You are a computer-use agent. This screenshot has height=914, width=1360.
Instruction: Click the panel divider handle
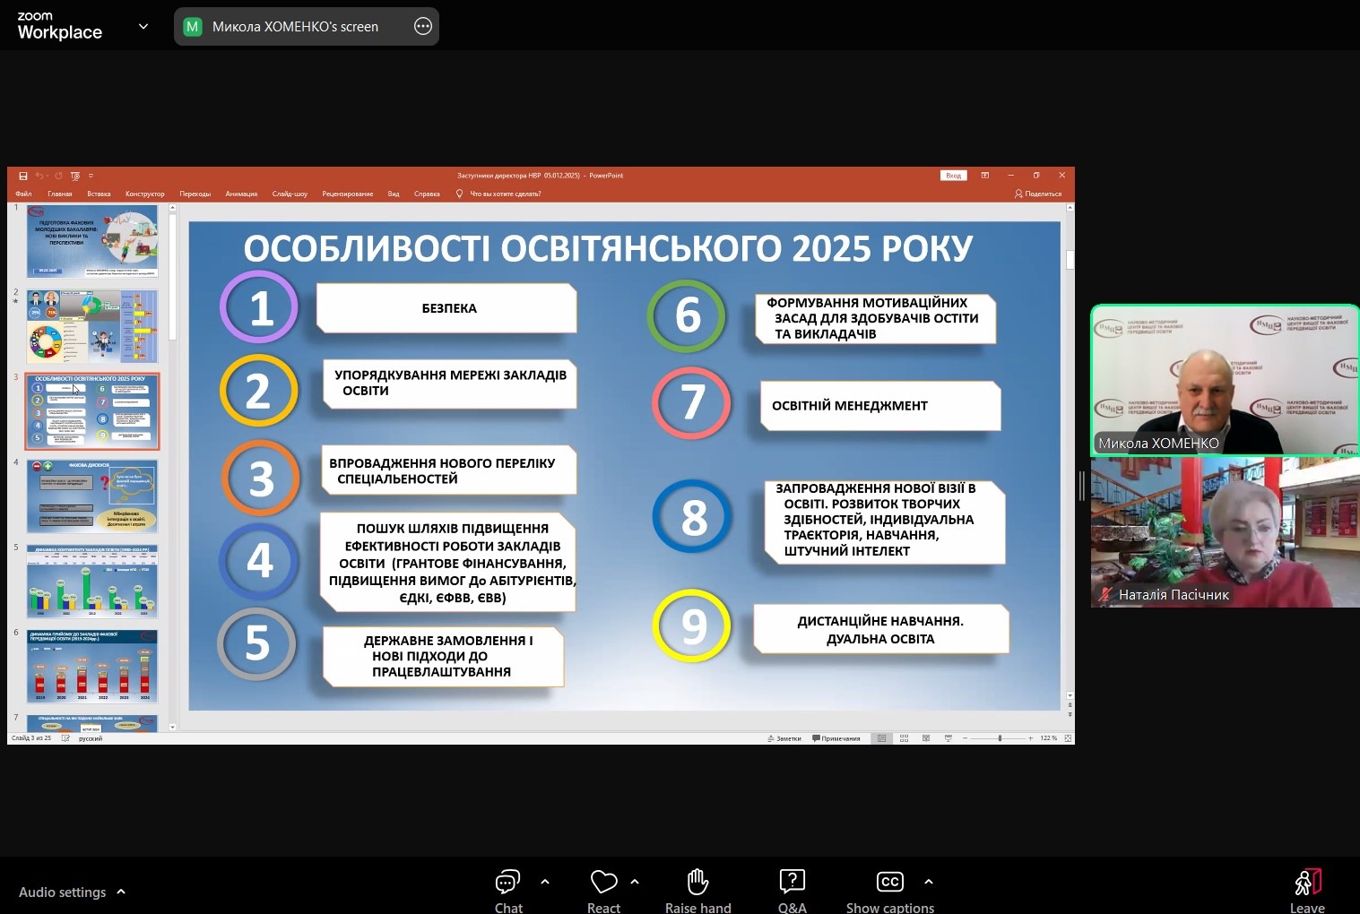[1082, 486]
